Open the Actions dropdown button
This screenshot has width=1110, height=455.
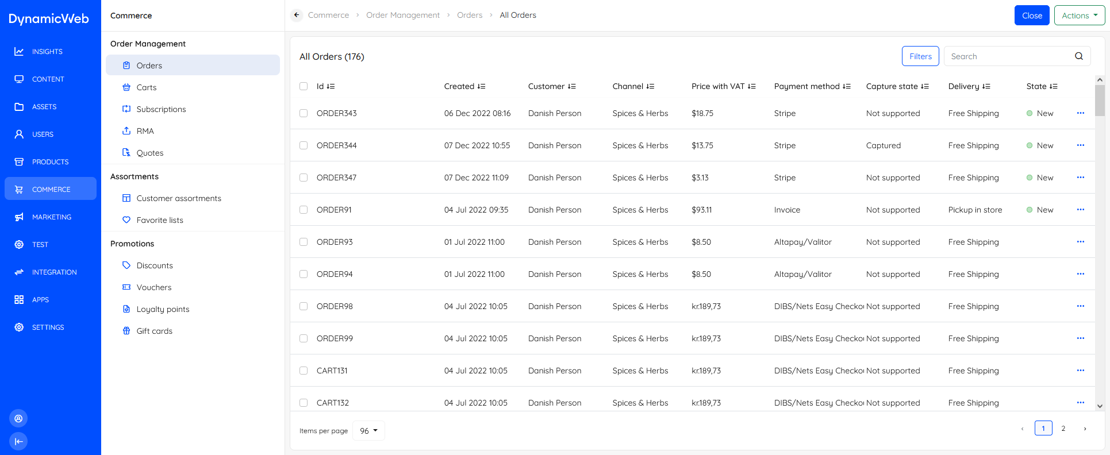tap(1080, 16)
